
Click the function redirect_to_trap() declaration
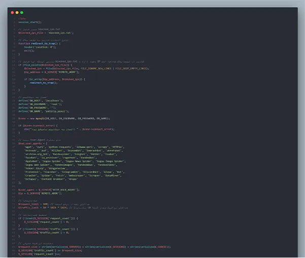(40, 44)
